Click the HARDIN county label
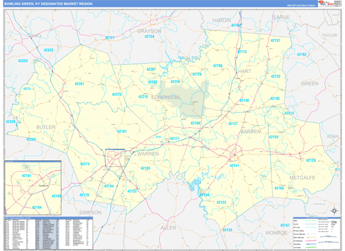 [x=221, y=21]
